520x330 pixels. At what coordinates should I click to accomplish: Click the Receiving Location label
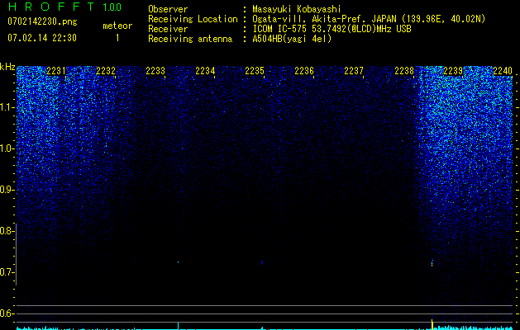[x=193, y=19]
